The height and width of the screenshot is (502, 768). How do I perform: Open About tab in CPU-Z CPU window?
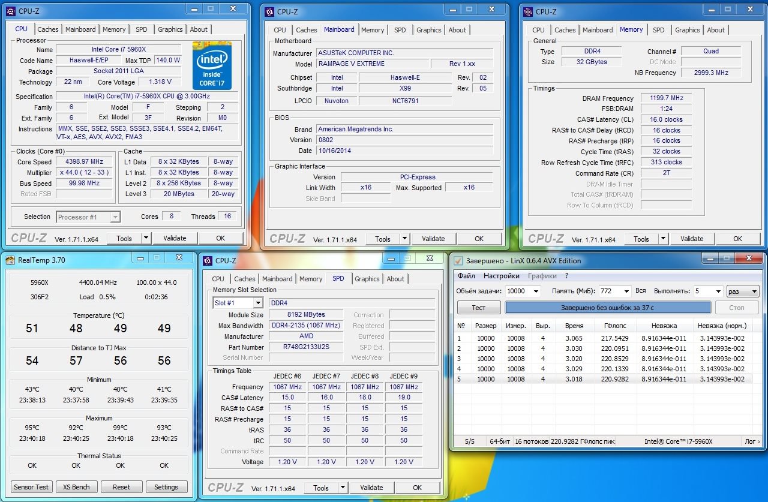coord(199,29)
